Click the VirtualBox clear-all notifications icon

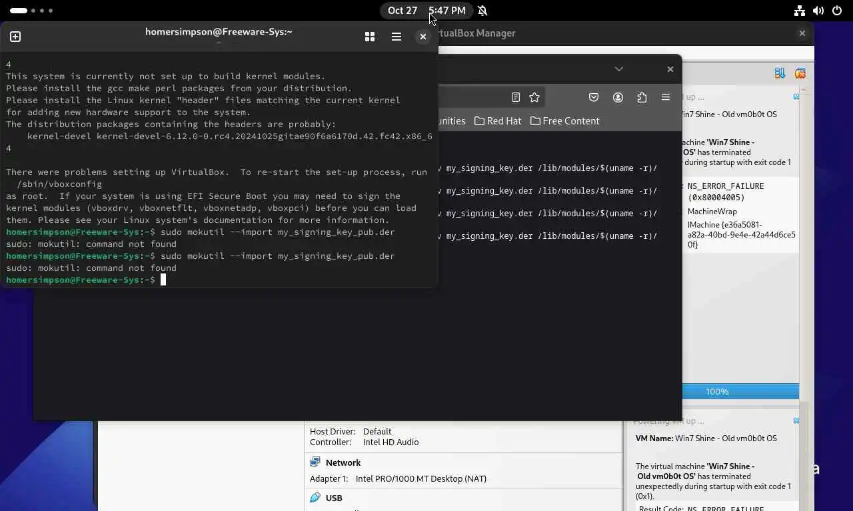pyautogui.click(x=800, y=73)
